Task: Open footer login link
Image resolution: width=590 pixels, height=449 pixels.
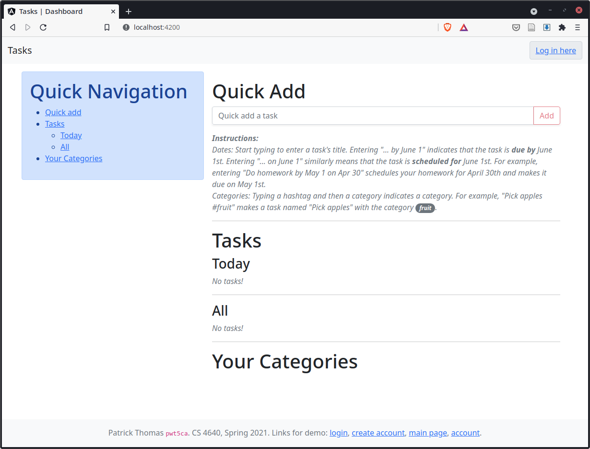Action: click(x=339, y=433)
